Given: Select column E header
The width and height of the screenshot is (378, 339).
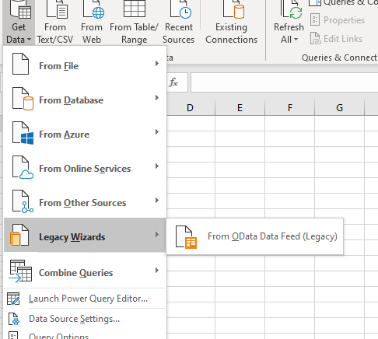Looking at the screenshot, I should coord(240,107).
